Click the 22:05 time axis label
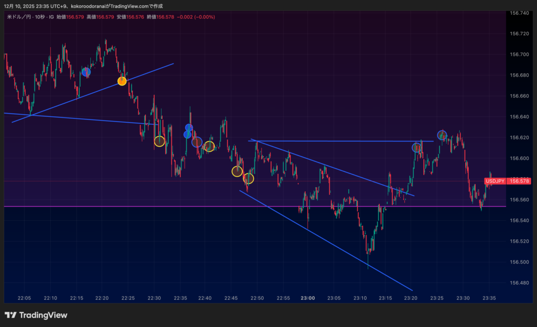The height and width of the screenshot is (327, 537). click(24, 298)
